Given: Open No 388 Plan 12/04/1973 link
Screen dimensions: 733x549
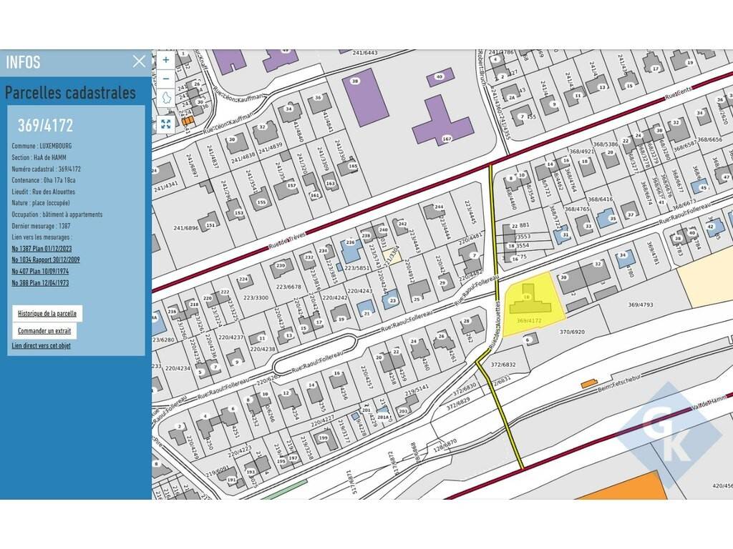Looking at the screenshot, I should point(40,282).
